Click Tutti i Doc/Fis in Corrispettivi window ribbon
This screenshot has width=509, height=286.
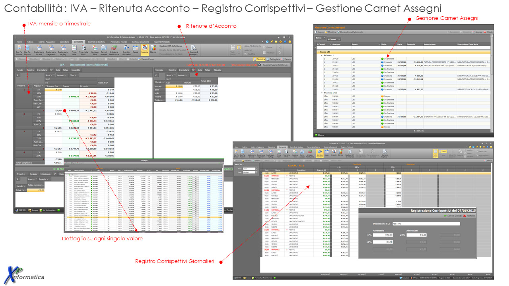click(435, 153)
